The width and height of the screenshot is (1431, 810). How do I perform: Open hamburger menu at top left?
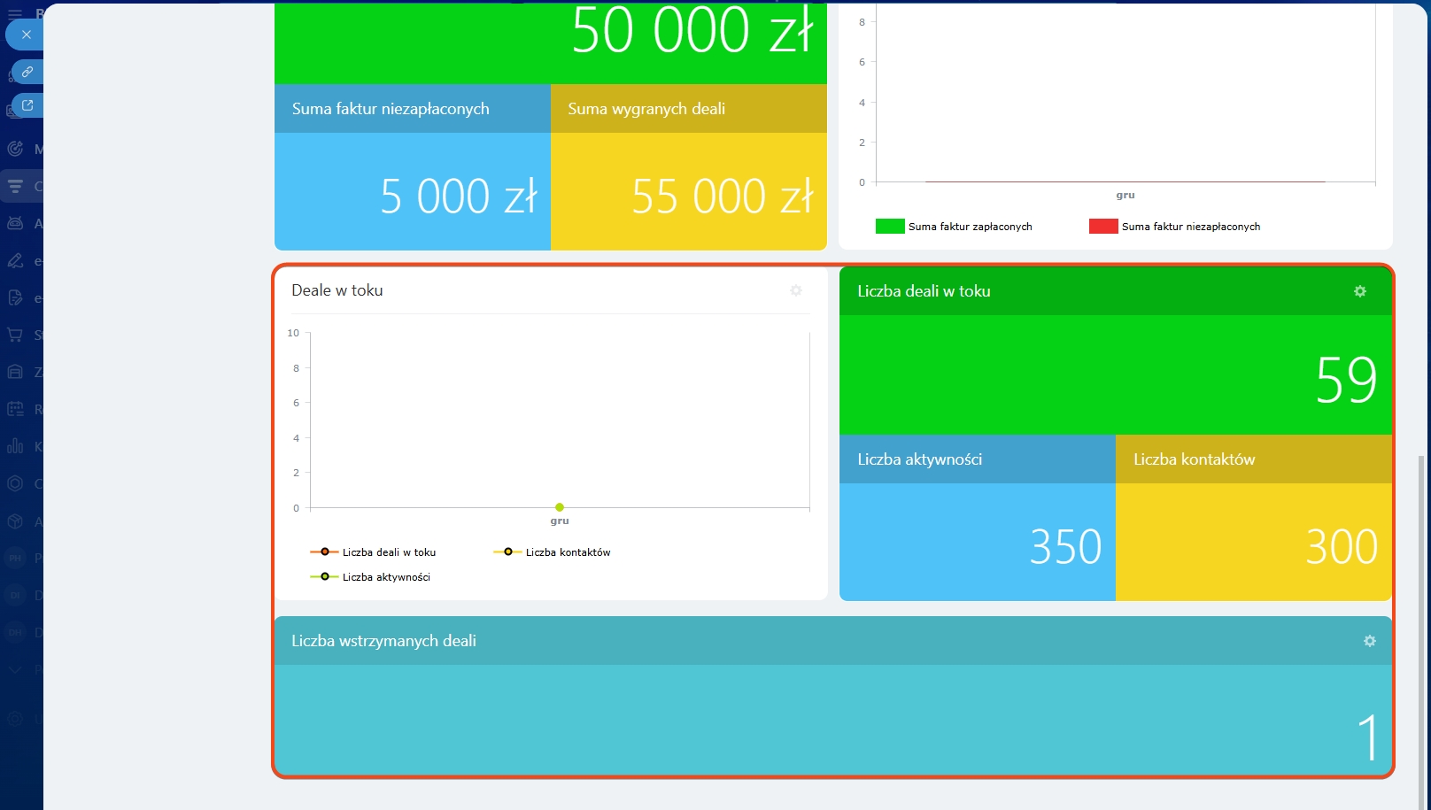(x=15, y=14)
